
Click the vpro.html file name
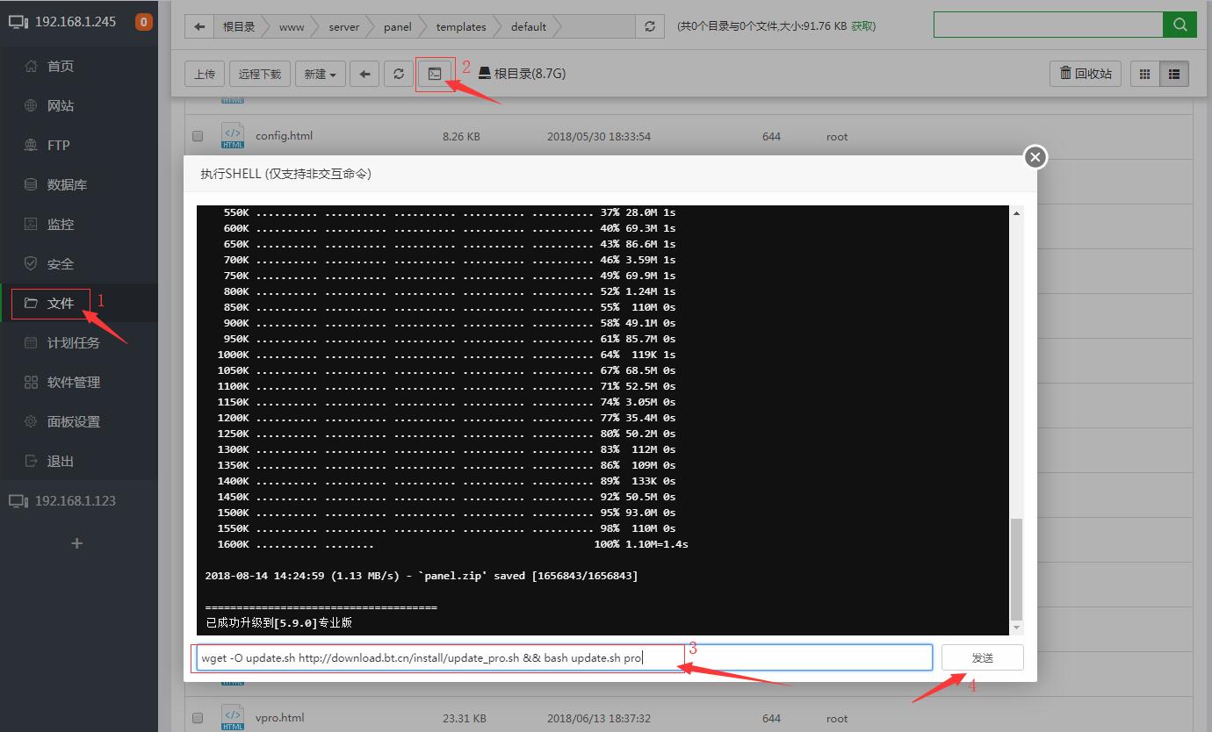pos(279,717)
